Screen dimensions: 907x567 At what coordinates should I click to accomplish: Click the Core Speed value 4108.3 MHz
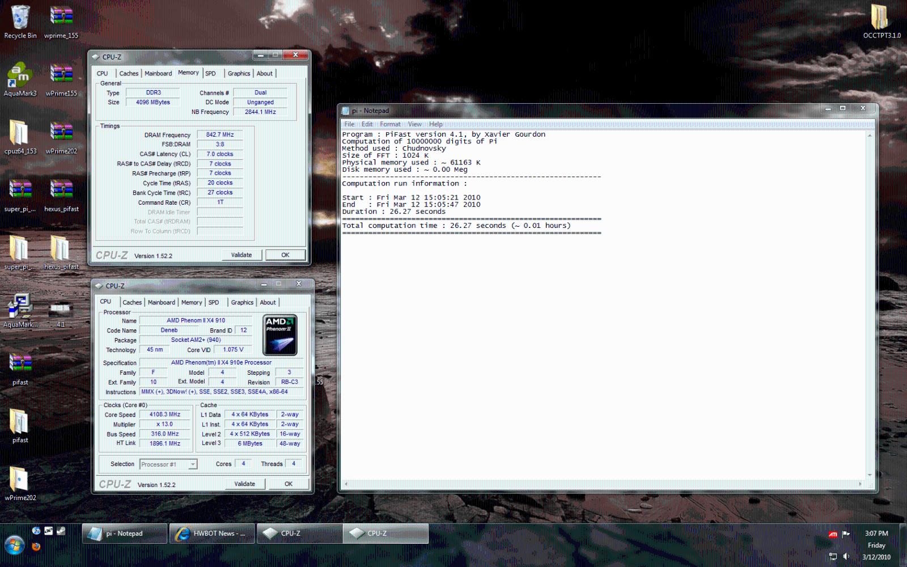[165, 414]
